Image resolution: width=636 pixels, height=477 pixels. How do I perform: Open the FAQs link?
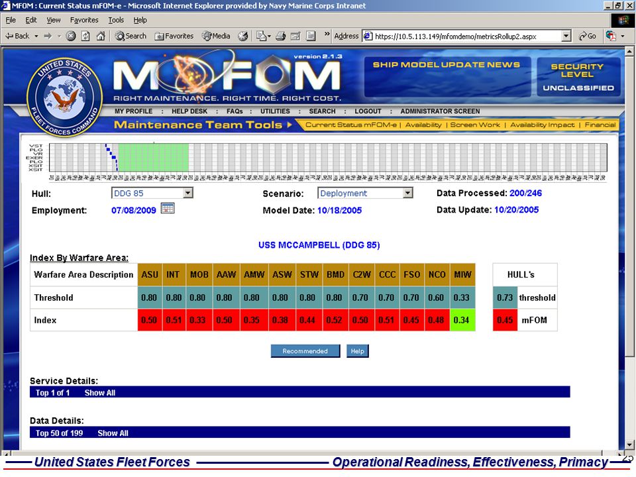[x=235, y=111]
